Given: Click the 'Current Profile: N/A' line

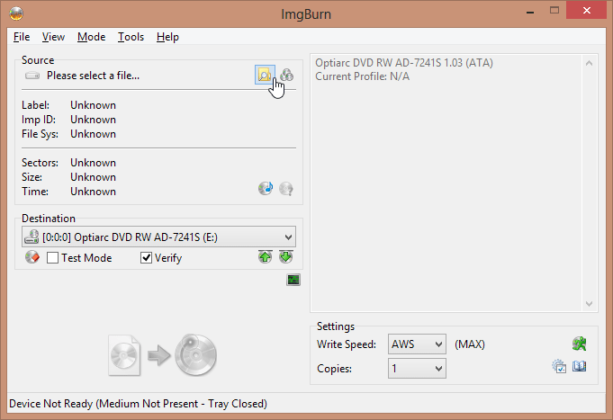Looking at the screenshot, I should click(x=363, y=76).
